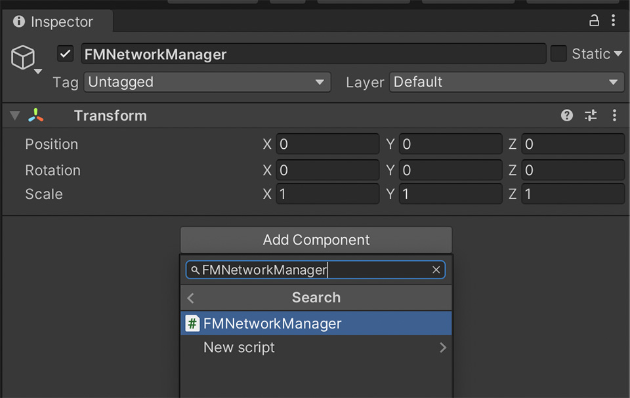Image resolution: width=630 pixels, height=398 pixels.
Task: Open the Transform presets icon
Action: pyautogui.click(x=591, y=115)
